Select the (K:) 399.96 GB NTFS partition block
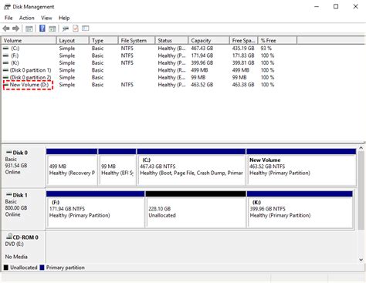The height and width of the screenshot is (283, 366). (x=300, y=210)
